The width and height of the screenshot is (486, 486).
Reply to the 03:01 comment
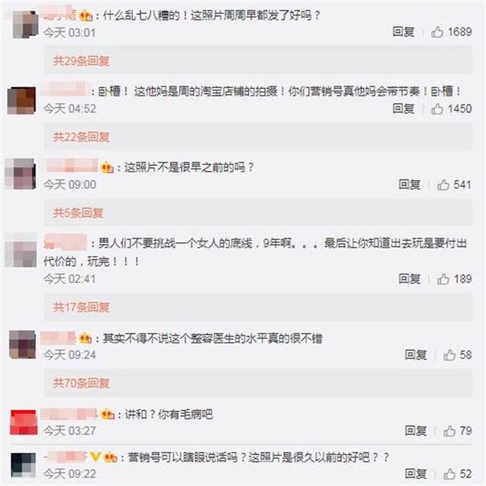coord(403,32)
